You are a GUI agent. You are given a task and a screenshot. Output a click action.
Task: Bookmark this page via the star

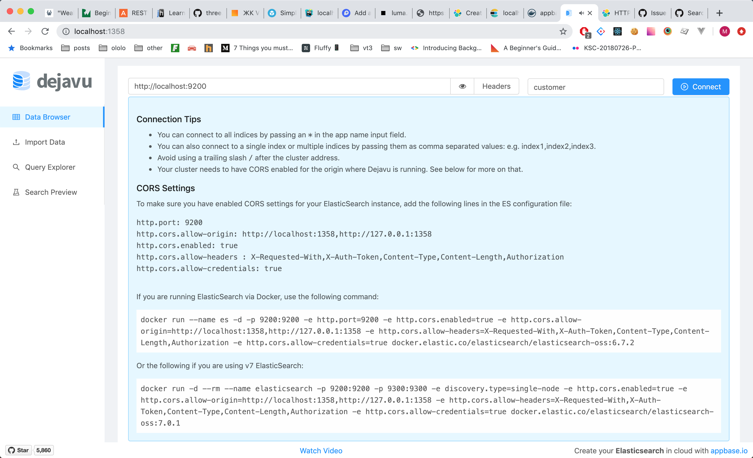pyautogui.click(x=563, y=31)
